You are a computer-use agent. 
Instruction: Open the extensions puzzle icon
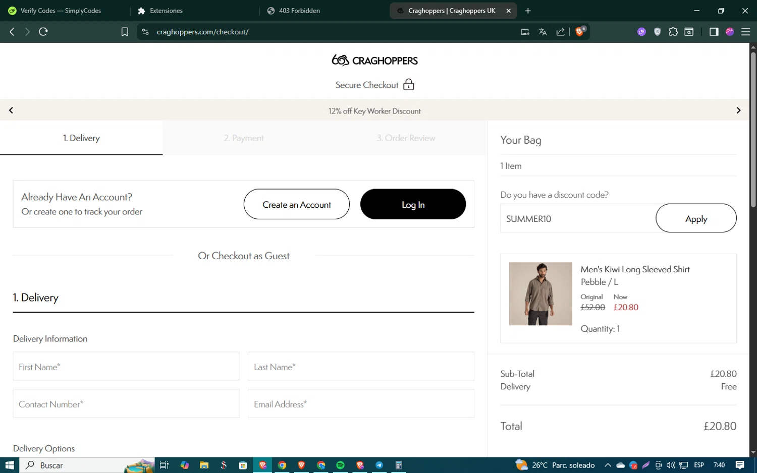[x=673, y=32]
